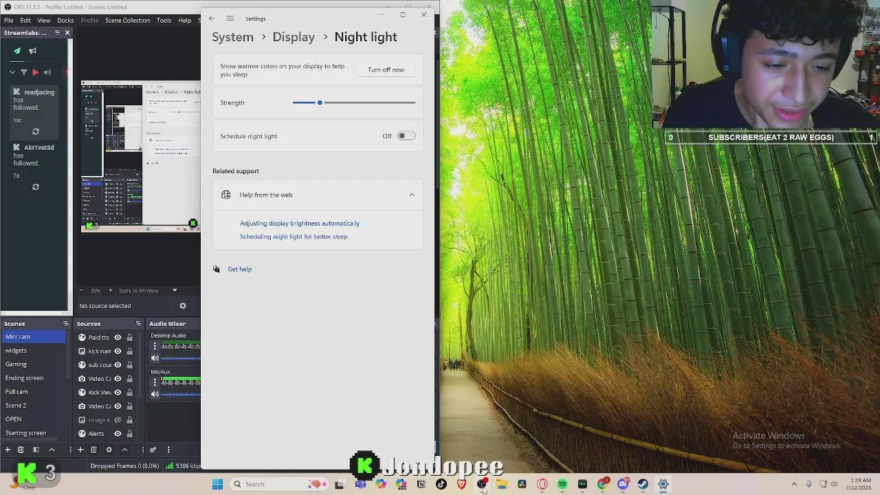The height and width of the screenshot is (495, 880).
Task: Adjust the night light Strength slider
Action: coord(354,102)
